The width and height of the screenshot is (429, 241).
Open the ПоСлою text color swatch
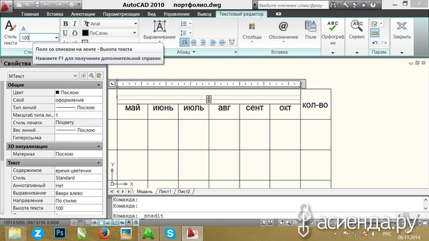click(x=85, y=33)
